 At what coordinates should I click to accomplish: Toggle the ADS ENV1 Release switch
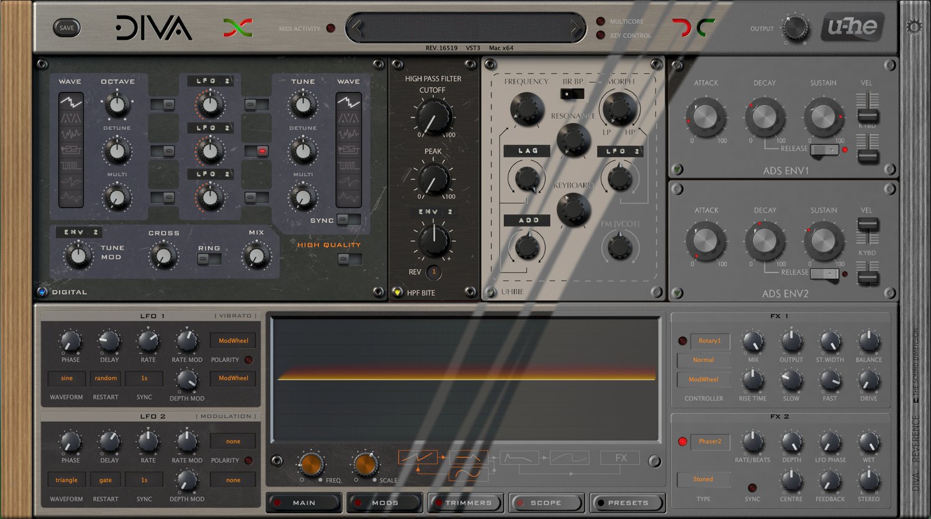pos(824,149)
